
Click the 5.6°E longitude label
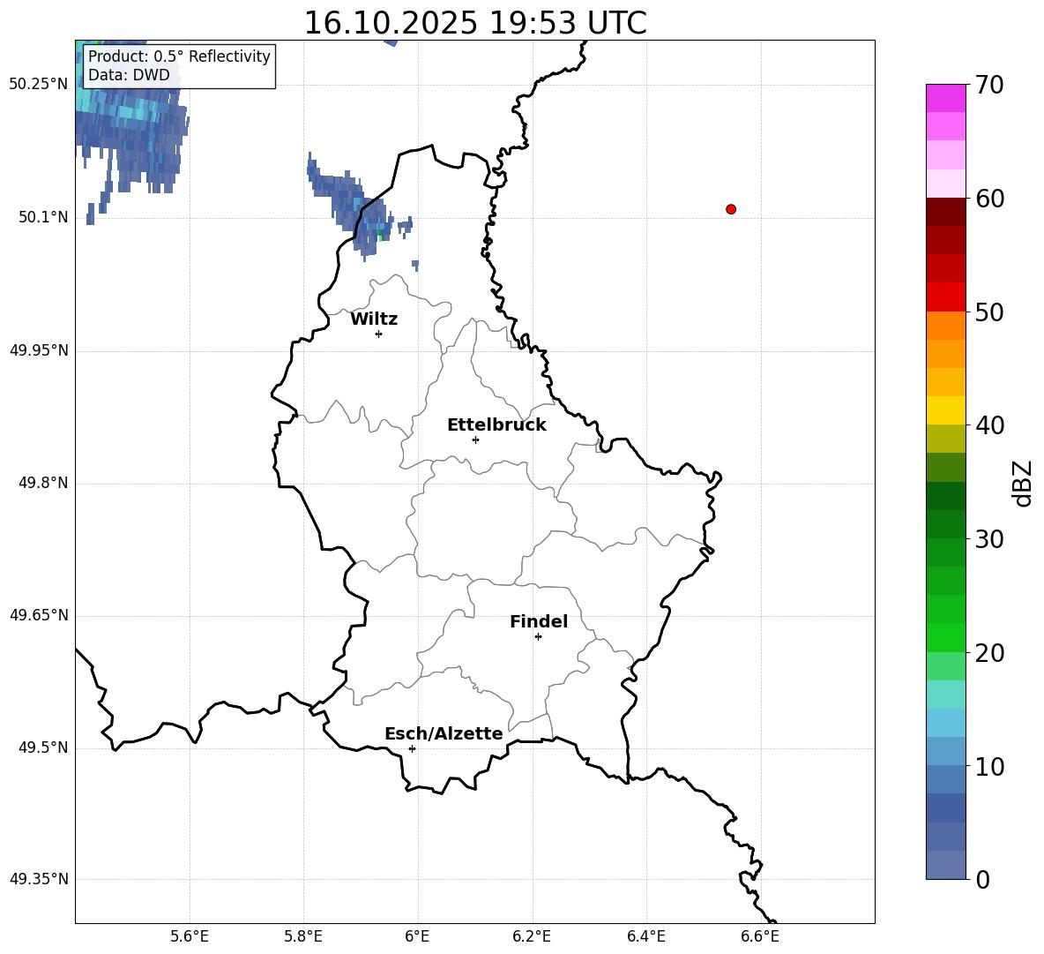coord(190,936)
